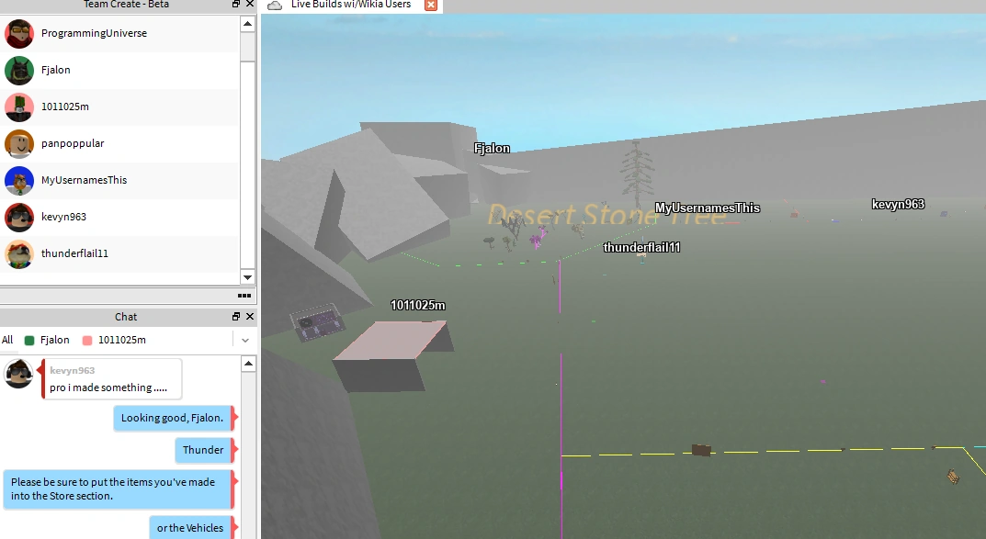Click the pink 1011025m color swatch in chat tabs

click(x=87, y=341)
